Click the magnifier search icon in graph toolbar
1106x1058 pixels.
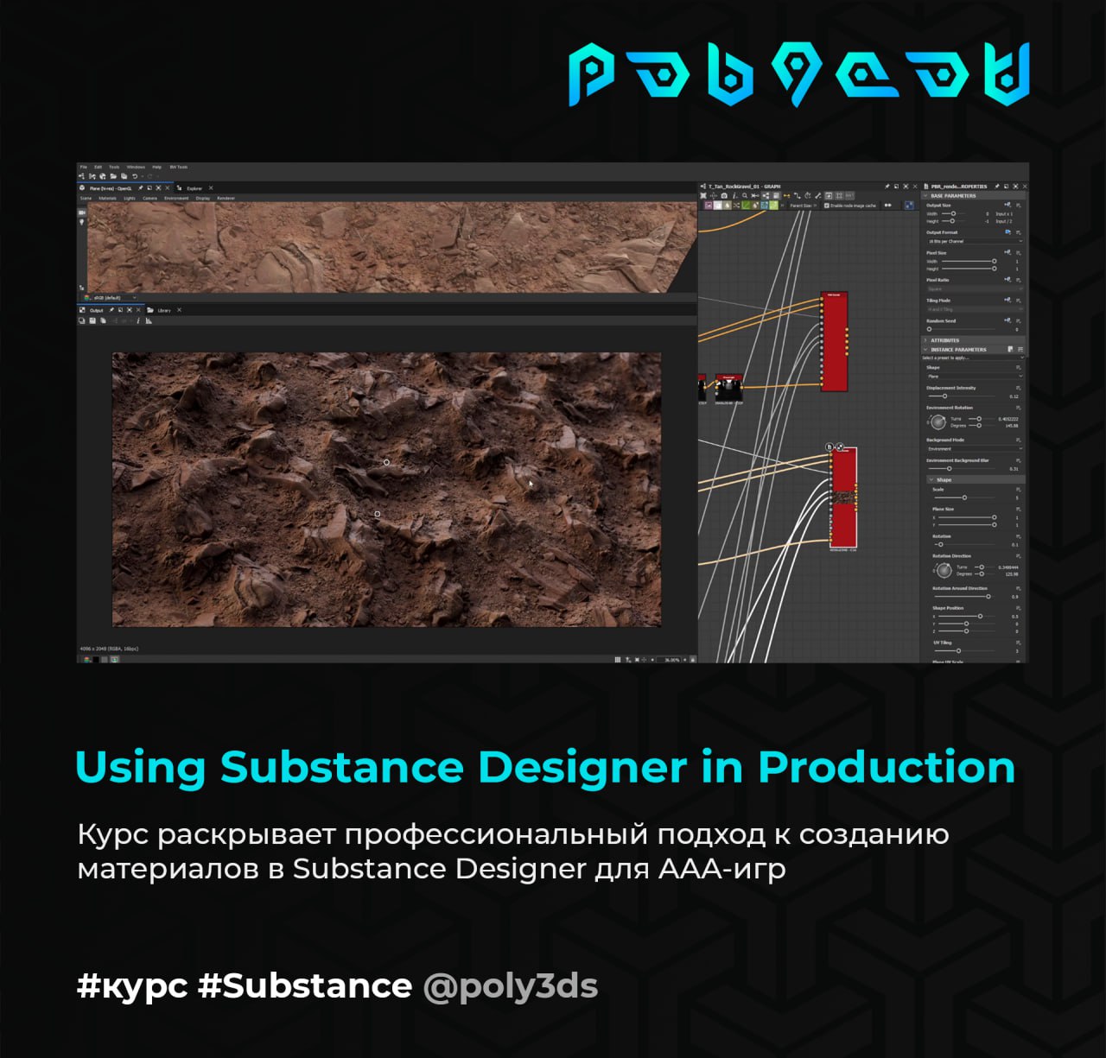[x=745, y=196]
